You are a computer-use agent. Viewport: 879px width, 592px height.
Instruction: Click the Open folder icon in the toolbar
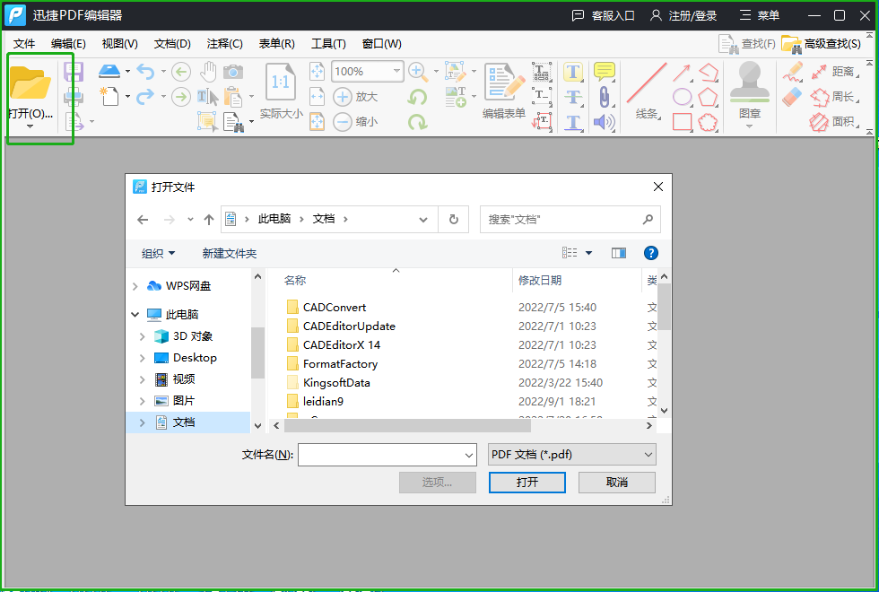click(x=30, y=83)
